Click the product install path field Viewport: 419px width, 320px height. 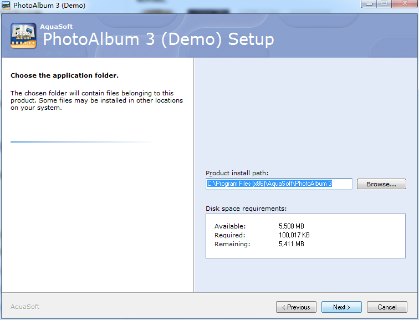[x=279, y=184]
